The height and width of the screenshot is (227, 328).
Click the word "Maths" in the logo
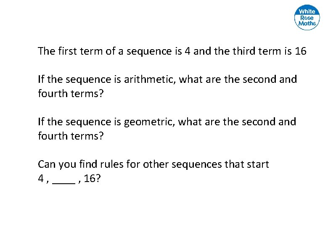[x=307, y=24]
